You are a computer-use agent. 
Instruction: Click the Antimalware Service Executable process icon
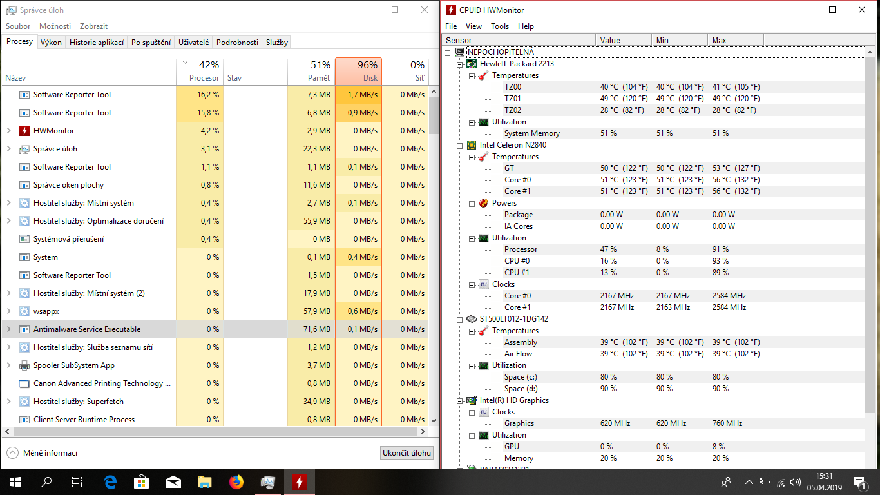24,329
